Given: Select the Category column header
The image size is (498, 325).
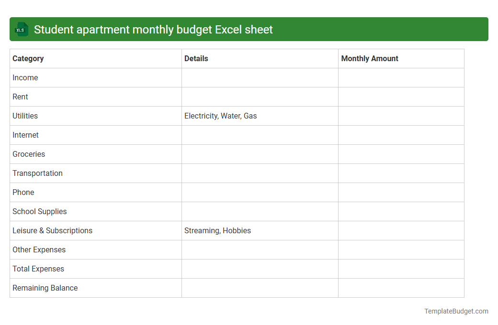Looking at the screenshot, I should point(28,58).
